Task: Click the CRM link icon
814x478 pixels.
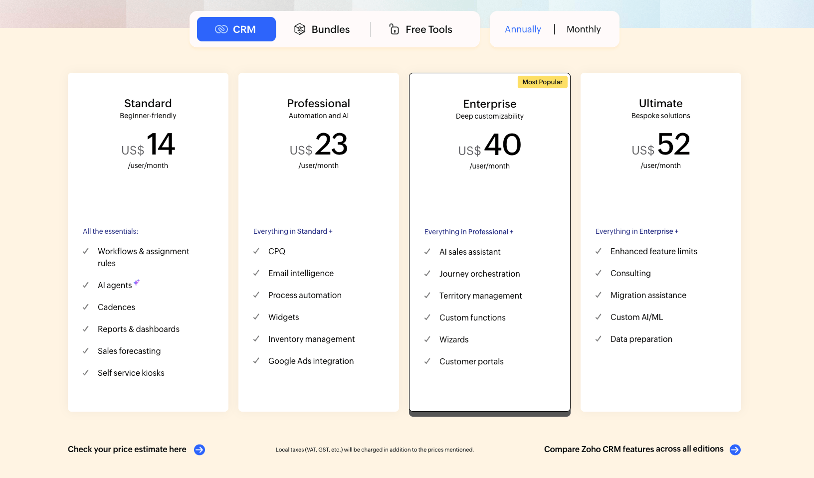Action: [x=221, y=29]
